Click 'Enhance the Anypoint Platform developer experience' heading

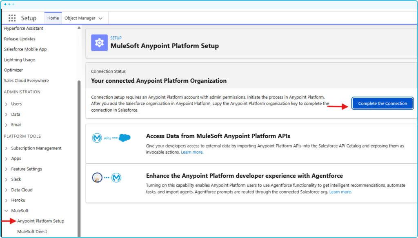[x=245, y=176]
